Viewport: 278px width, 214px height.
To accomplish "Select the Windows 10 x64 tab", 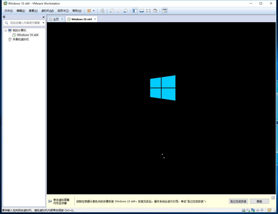I will [x=82, y=19].
